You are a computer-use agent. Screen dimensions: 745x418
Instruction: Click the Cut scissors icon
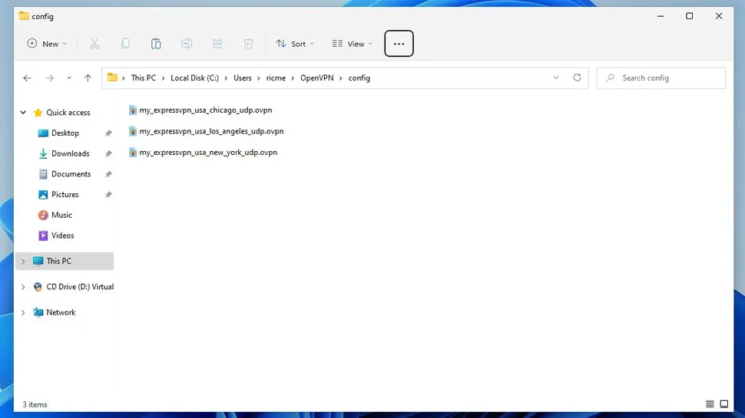point(94,44)
